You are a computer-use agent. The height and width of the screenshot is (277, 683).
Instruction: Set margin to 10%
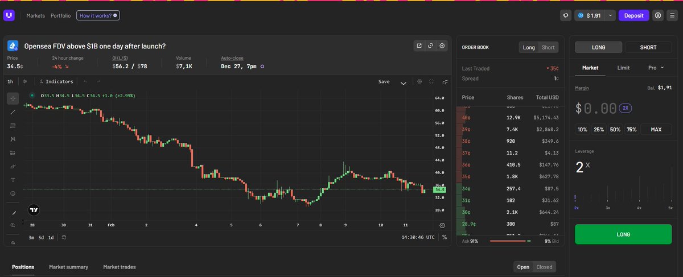582,130
